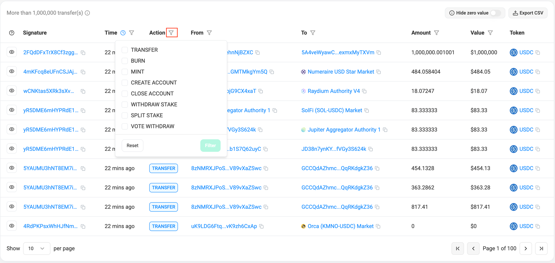
Task: Copy the Numeraire USD Star Market address
Action: click(379, 72)
